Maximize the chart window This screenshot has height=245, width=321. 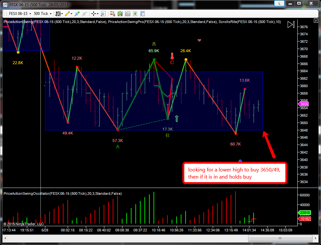(299, 4)
